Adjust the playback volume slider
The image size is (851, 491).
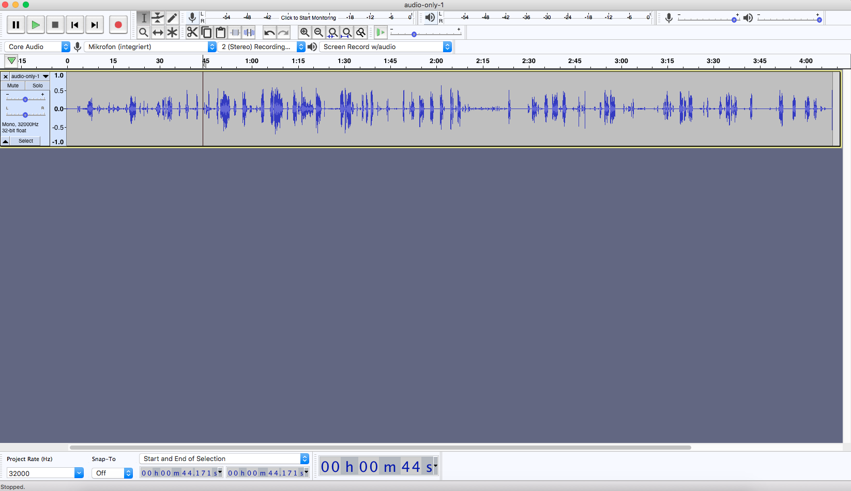pos(789,19)
